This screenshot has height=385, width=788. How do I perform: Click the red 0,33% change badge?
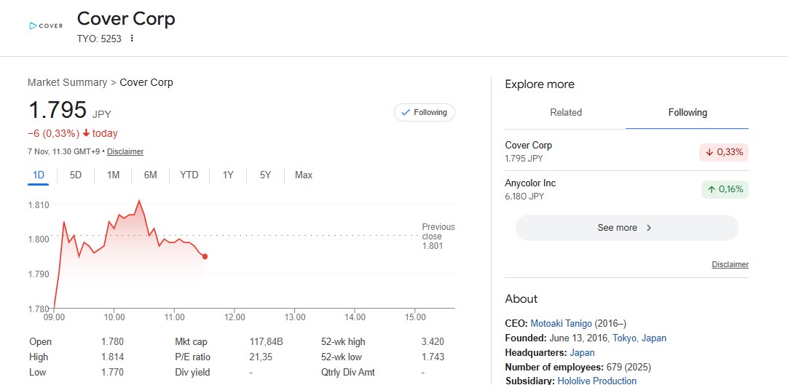point(724,152)
